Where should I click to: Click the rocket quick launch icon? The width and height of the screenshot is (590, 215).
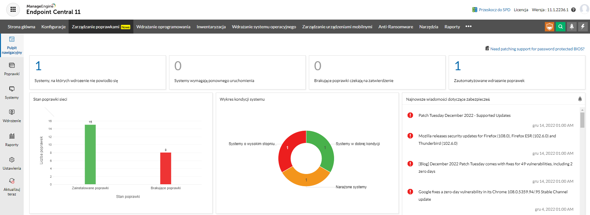click(572, 27)
